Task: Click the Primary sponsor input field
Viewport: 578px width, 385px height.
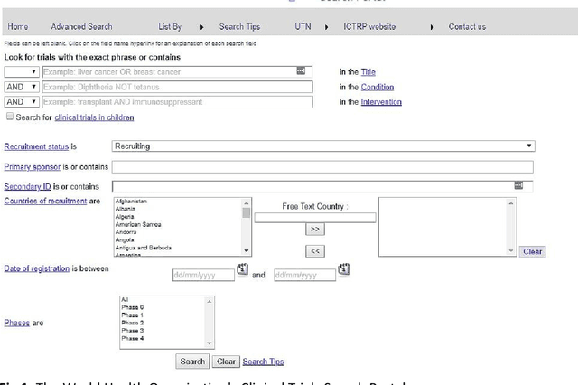Action: click(x=322, y=167)
